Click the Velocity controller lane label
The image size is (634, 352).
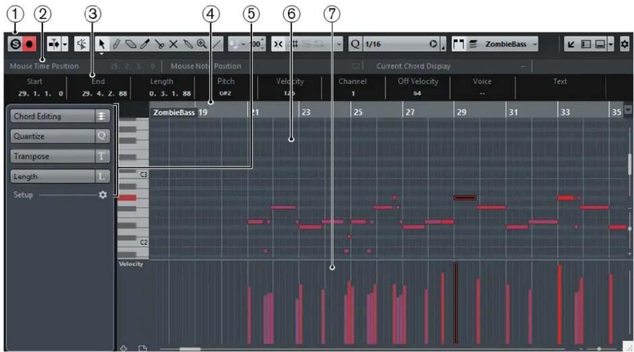pyautogui.click(x=131, y=264)
